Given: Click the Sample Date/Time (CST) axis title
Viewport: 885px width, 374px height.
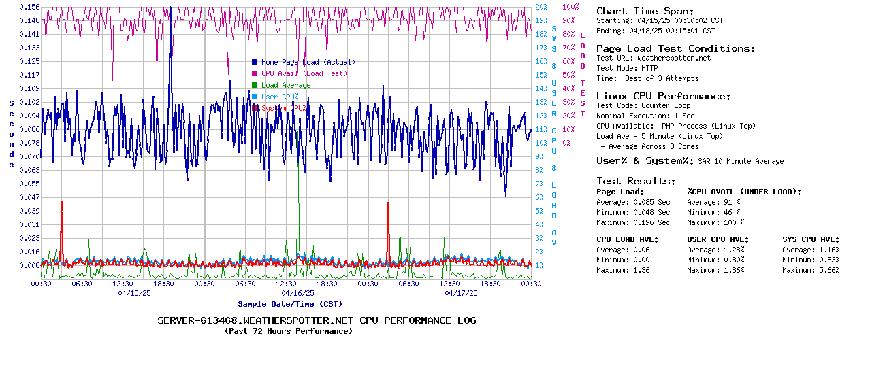Looking at the screenshot, I should click(290, 304).
